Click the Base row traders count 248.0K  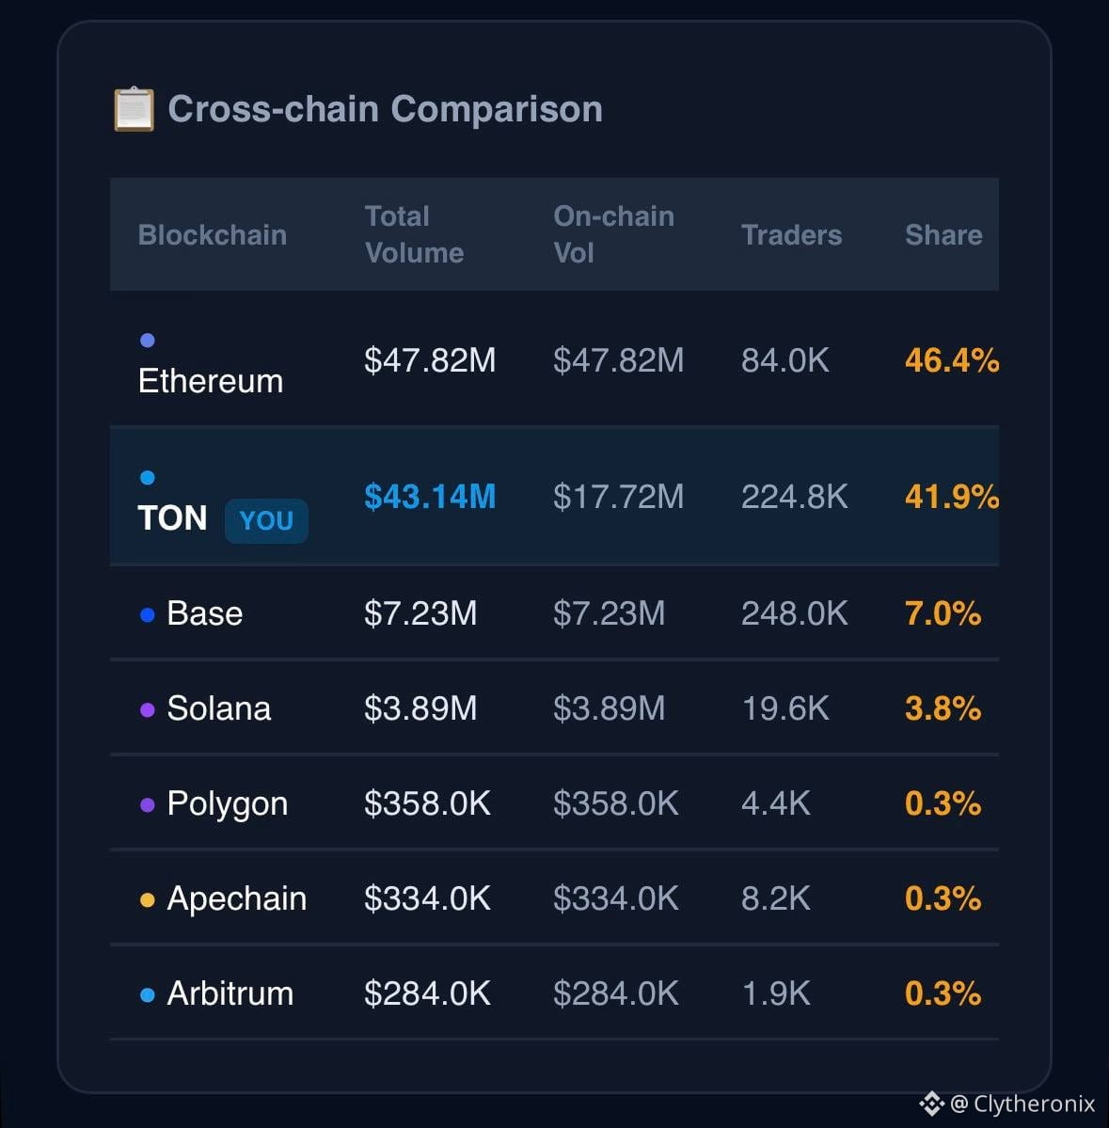tap(795, 613)
